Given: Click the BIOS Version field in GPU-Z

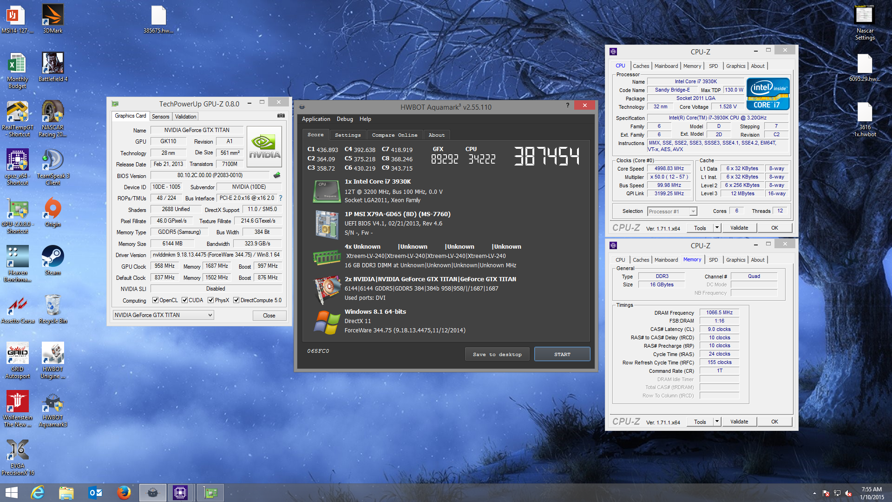Looking at the screenshot, I should pos(210,175).
